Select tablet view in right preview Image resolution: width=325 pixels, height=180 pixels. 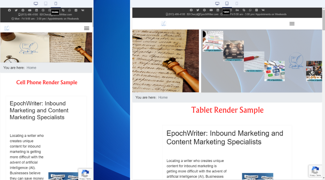pyautogui.click(x=227, y=4)
